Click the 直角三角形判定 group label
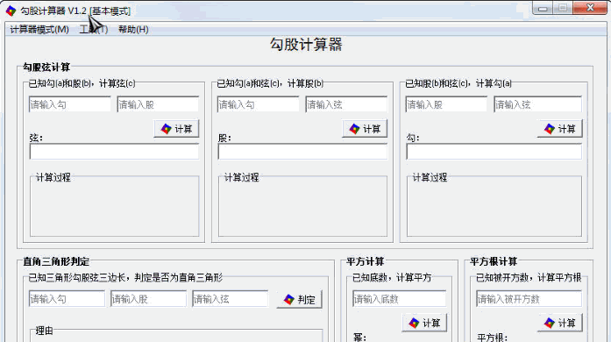Viewport: 611px width, 342px height. (56, 261)
